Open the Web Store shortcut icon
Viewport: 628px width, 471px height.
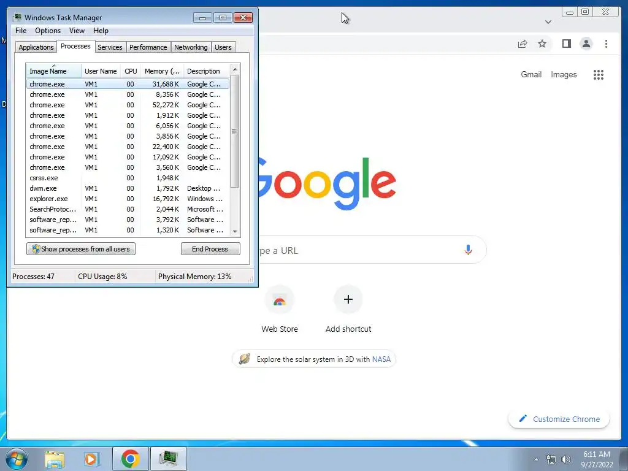(280, 299)
